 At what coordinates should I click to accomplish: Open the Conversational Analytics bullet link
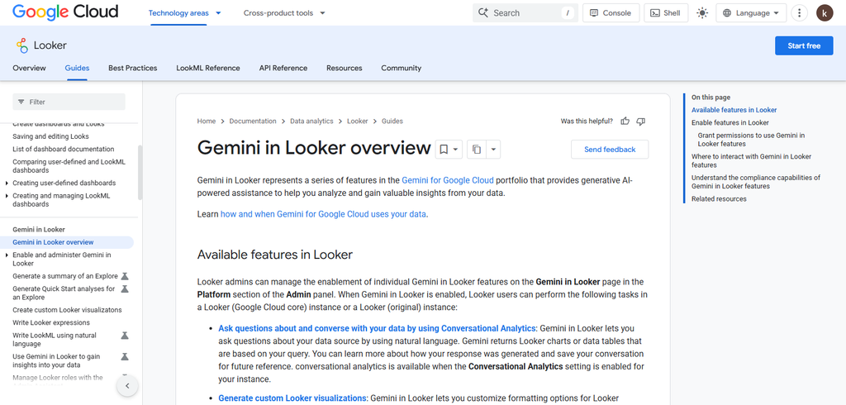point(377,328)
